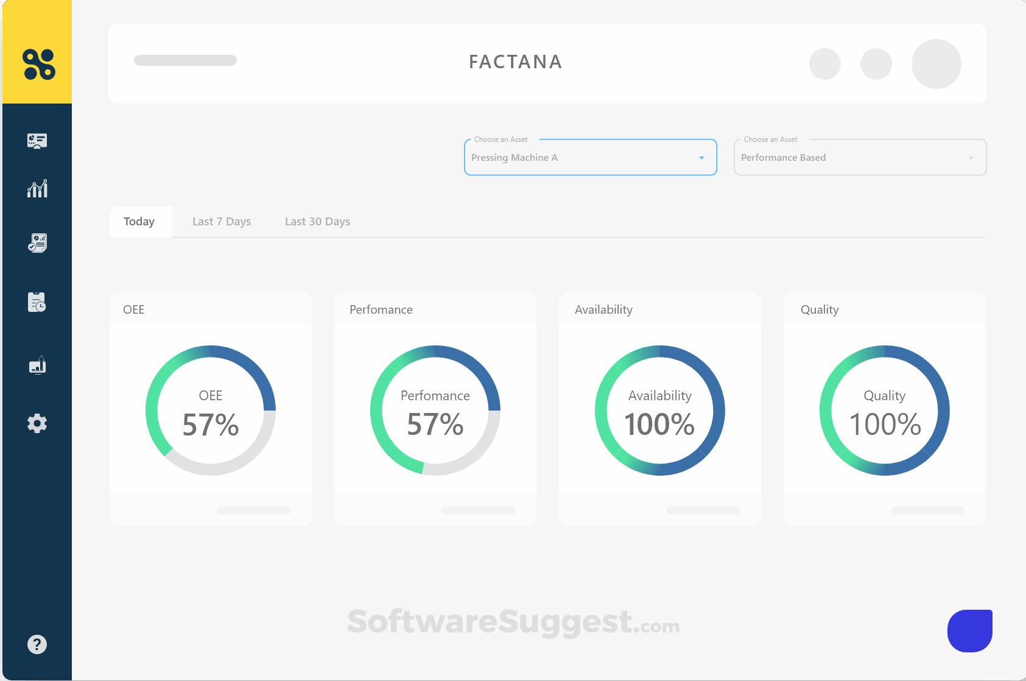Select the export chart icon in the sidebar
The image size is (1026, 681).
tap(37, 364)
